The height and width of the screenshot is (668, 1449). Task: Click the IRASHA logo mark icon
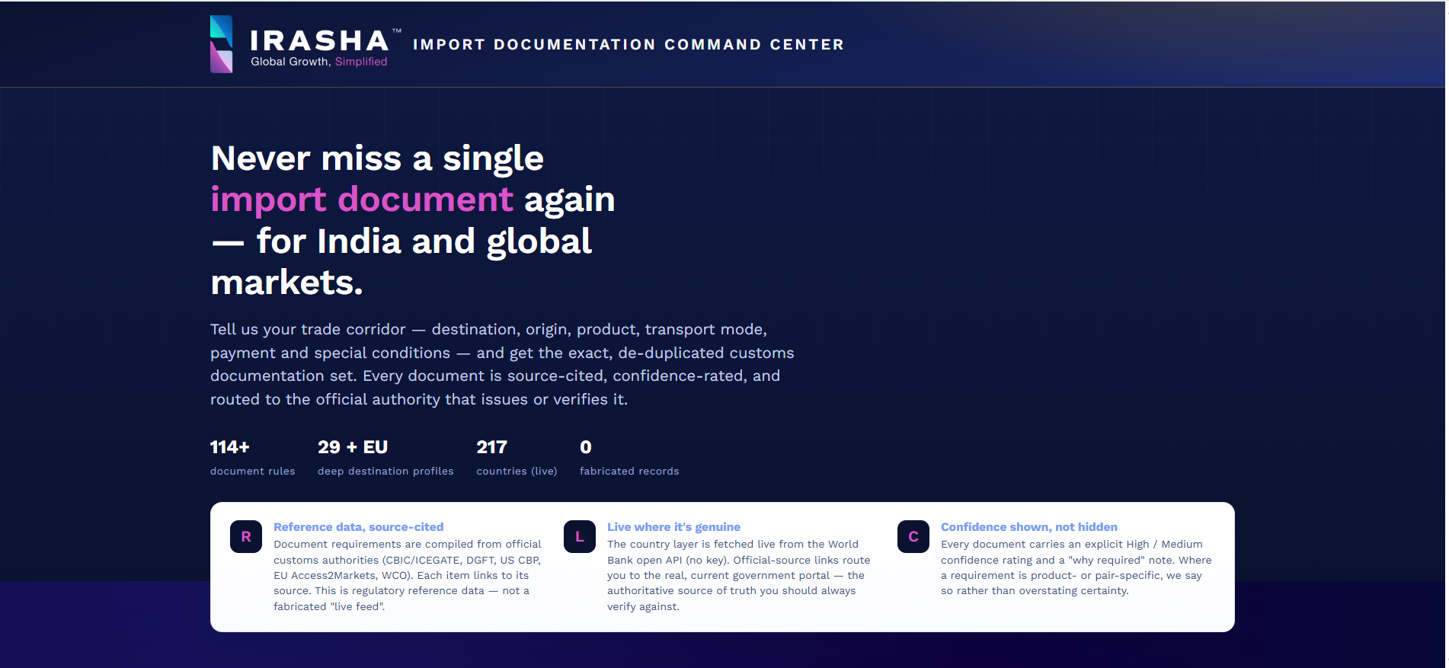pos(221,44)
